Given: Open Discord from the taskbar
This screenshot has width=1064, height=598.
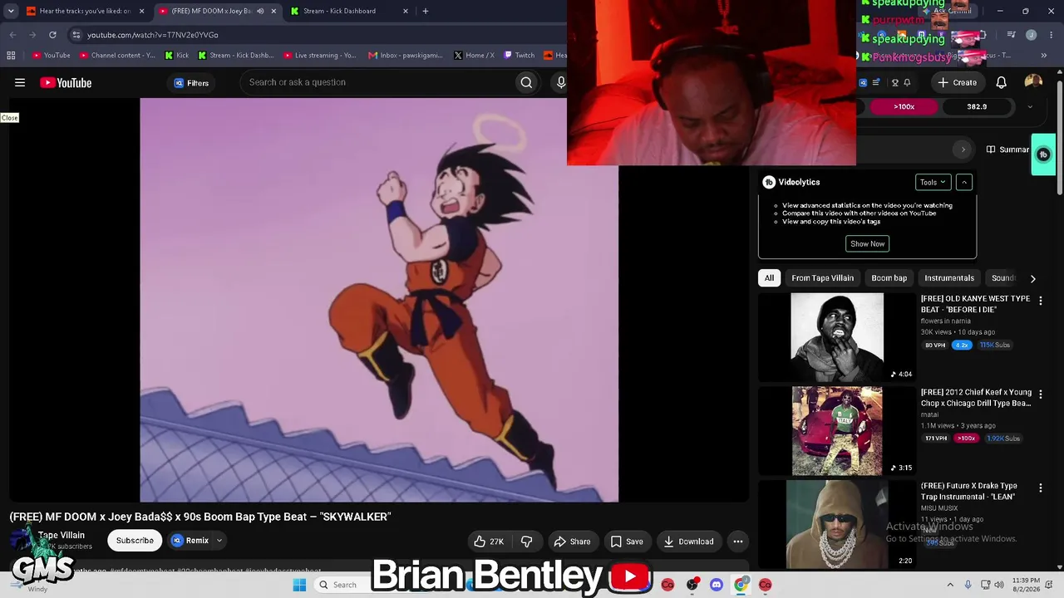Looking at the screenshot, I should [717, 585].
